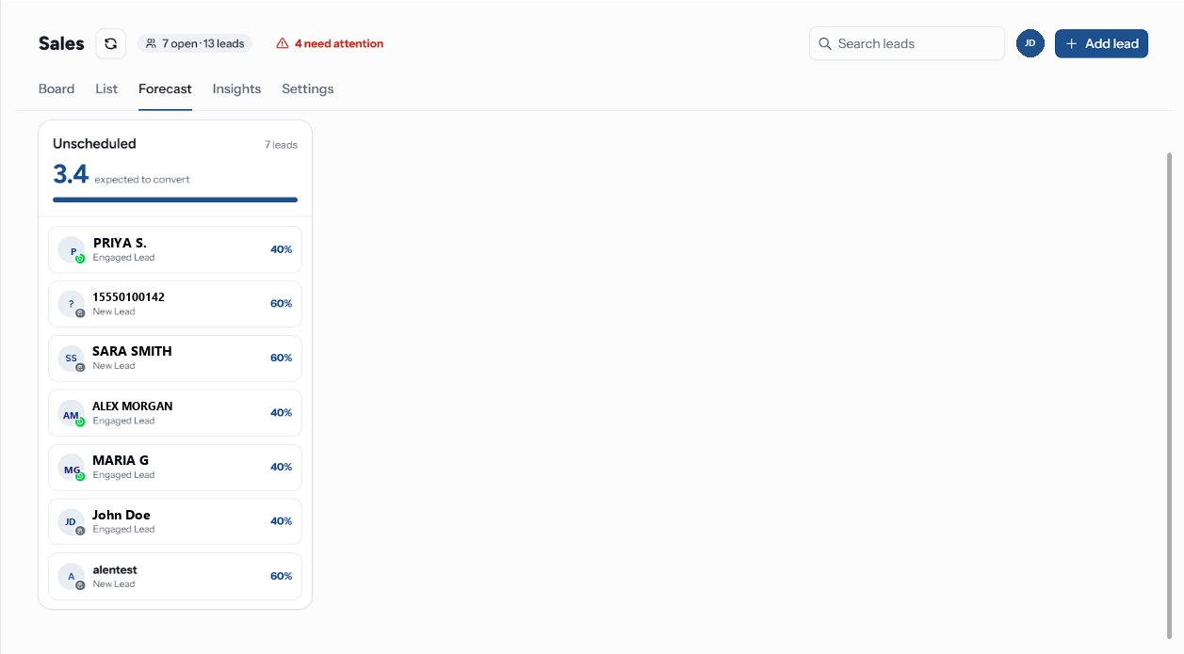
Task: Open the alentest lead card
Action: pos(175,576)
